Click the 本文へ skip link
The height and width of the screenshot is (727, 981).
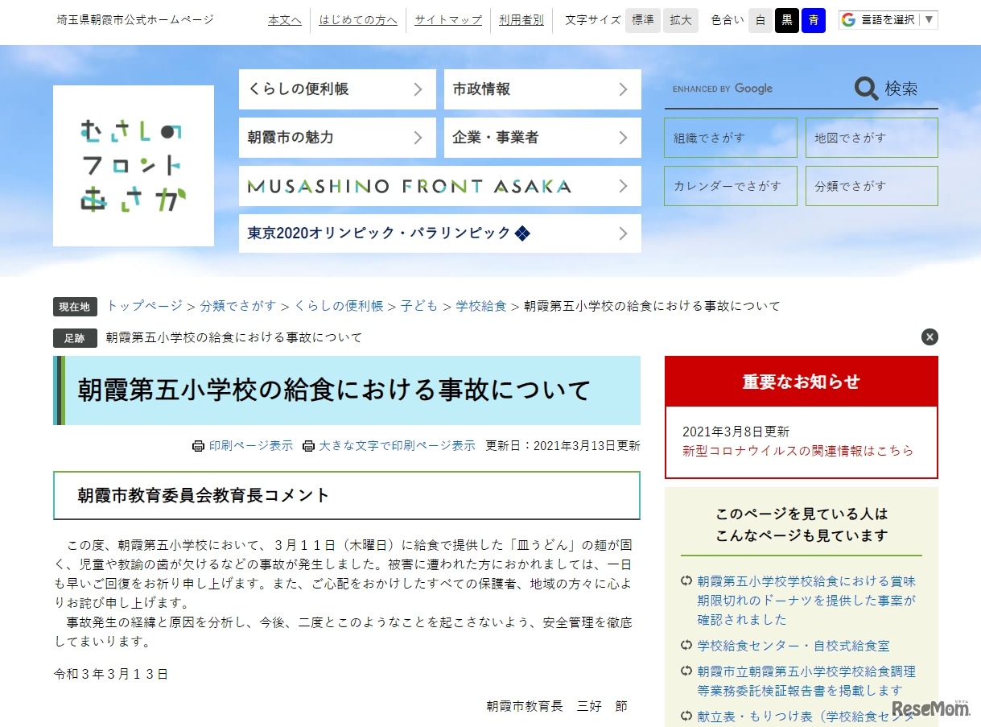pos(285,20)
